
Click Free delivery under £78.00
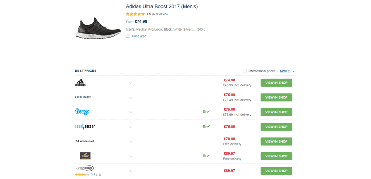point(232,144)
